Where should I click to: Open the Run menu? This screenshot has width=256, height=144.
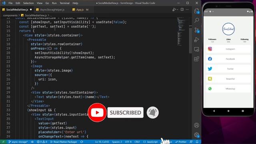coord(54,3)
